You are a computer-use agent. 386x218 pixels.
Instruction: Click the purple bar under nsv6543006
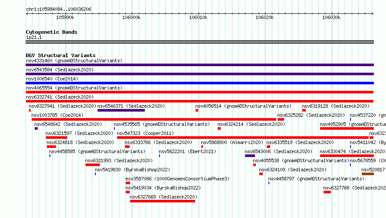point(250,156)
